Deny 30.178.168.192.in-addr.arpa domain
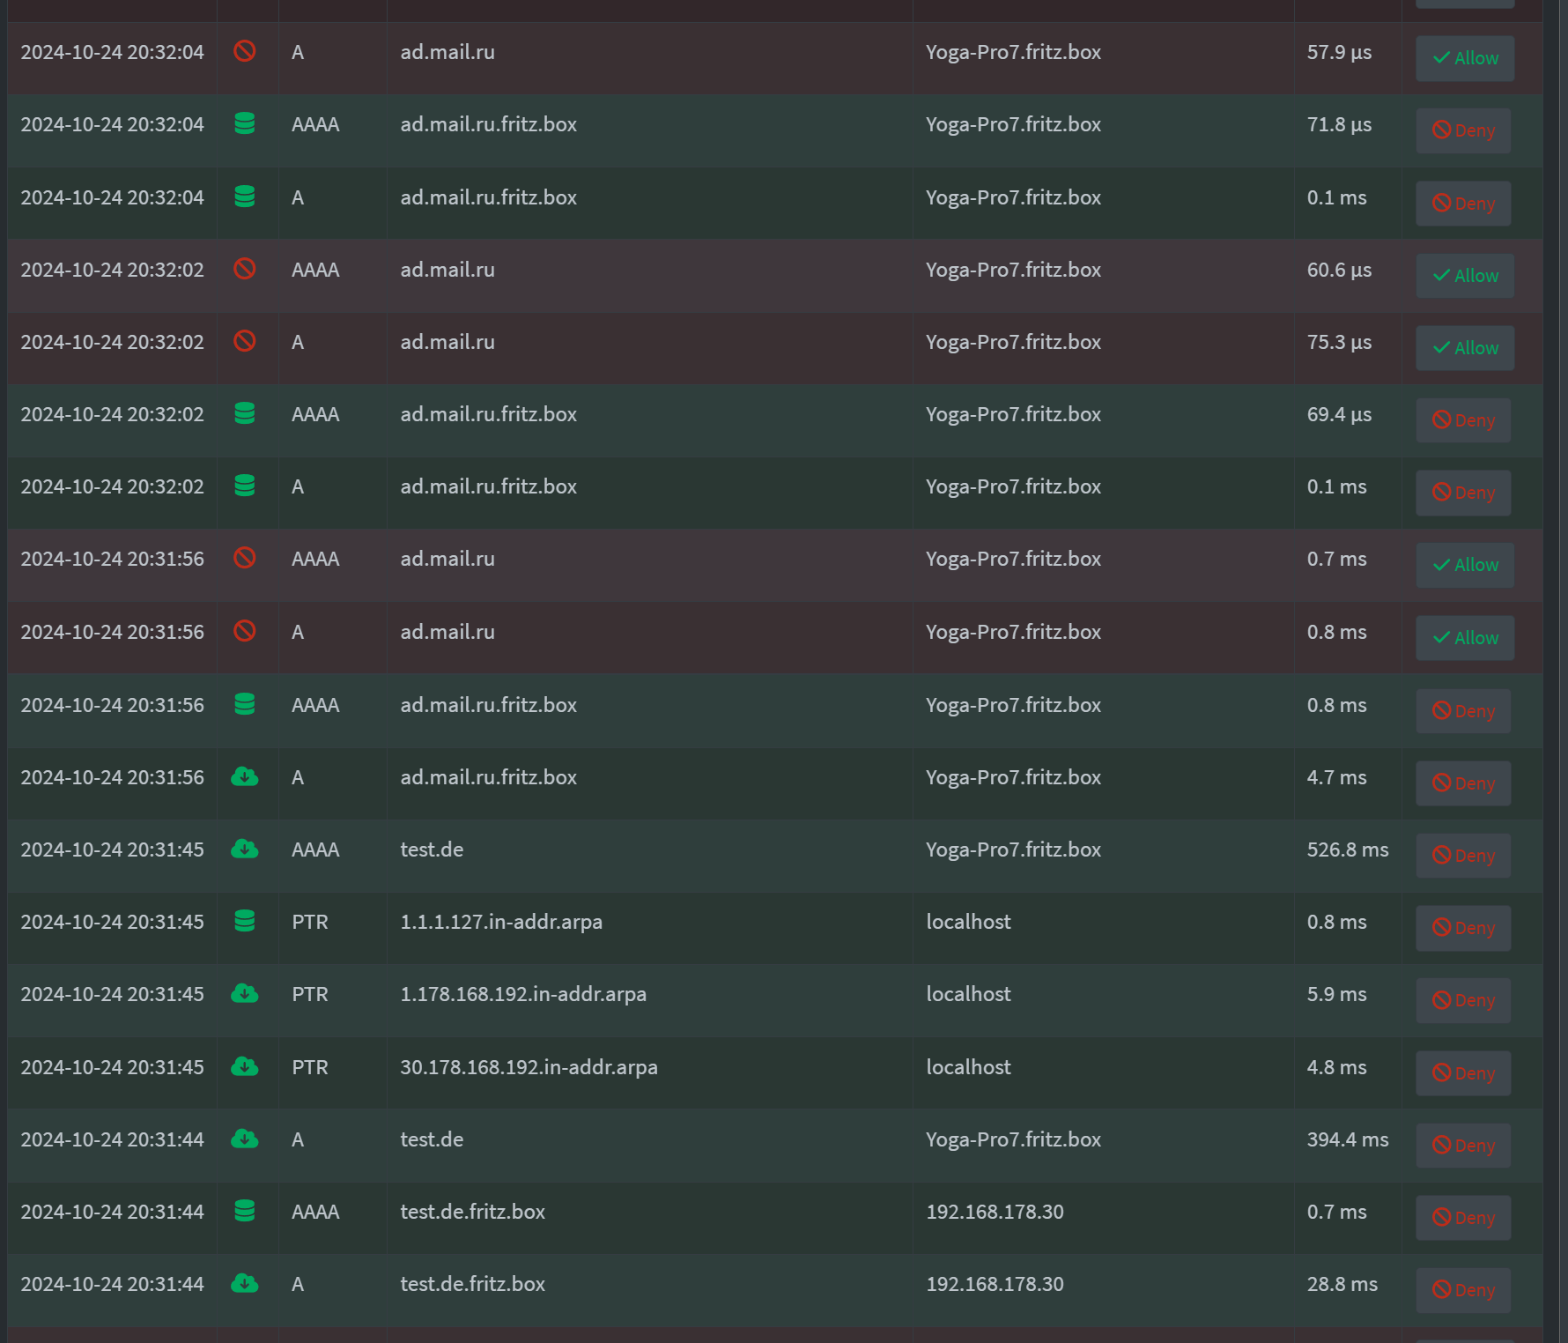Screen dimensions: 1568x1343 point(1463,1073)
